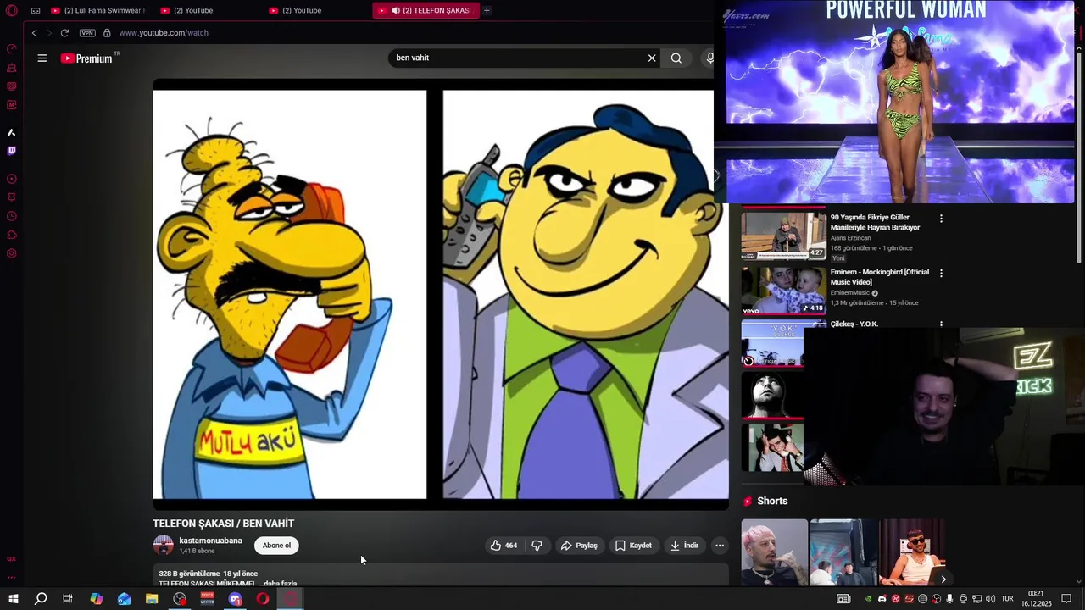
Task: Open the Opera GX main menu logo
Action: click(x=12, y=10)
